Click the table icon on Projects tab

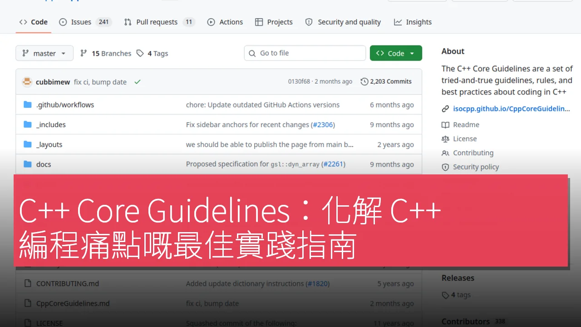click(x=259, y=22)
